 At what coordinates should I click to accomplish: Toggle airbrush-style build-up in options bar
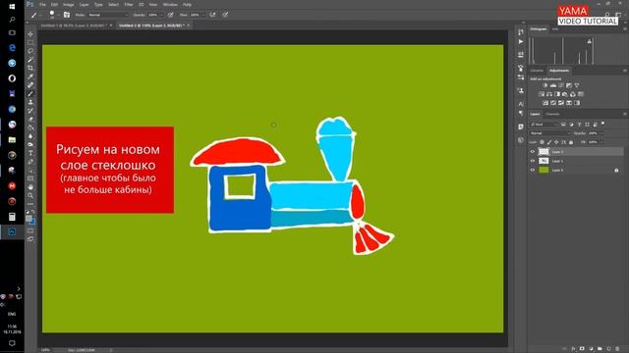[212, 15]
